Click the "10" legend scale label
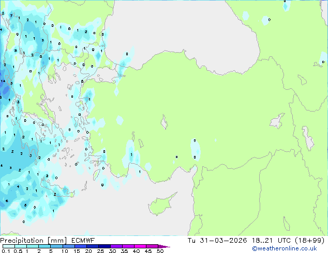328x253 pixels. pyautogui.click(x=65, y=251)
